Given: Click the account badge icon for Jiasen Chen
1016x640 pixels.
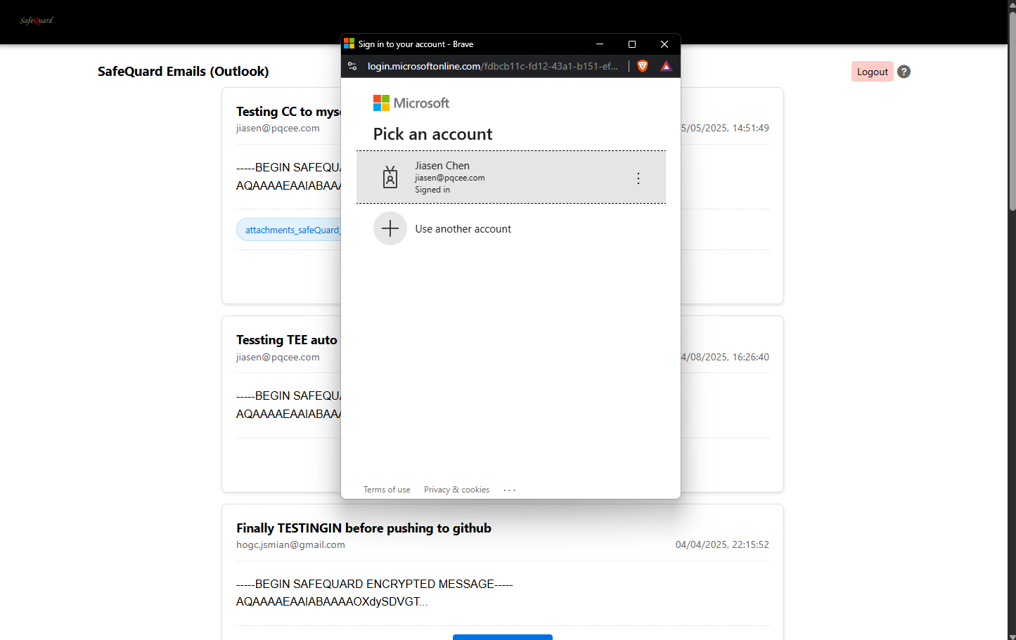Looking at the screenshot, I should click(x=390, y=177).
